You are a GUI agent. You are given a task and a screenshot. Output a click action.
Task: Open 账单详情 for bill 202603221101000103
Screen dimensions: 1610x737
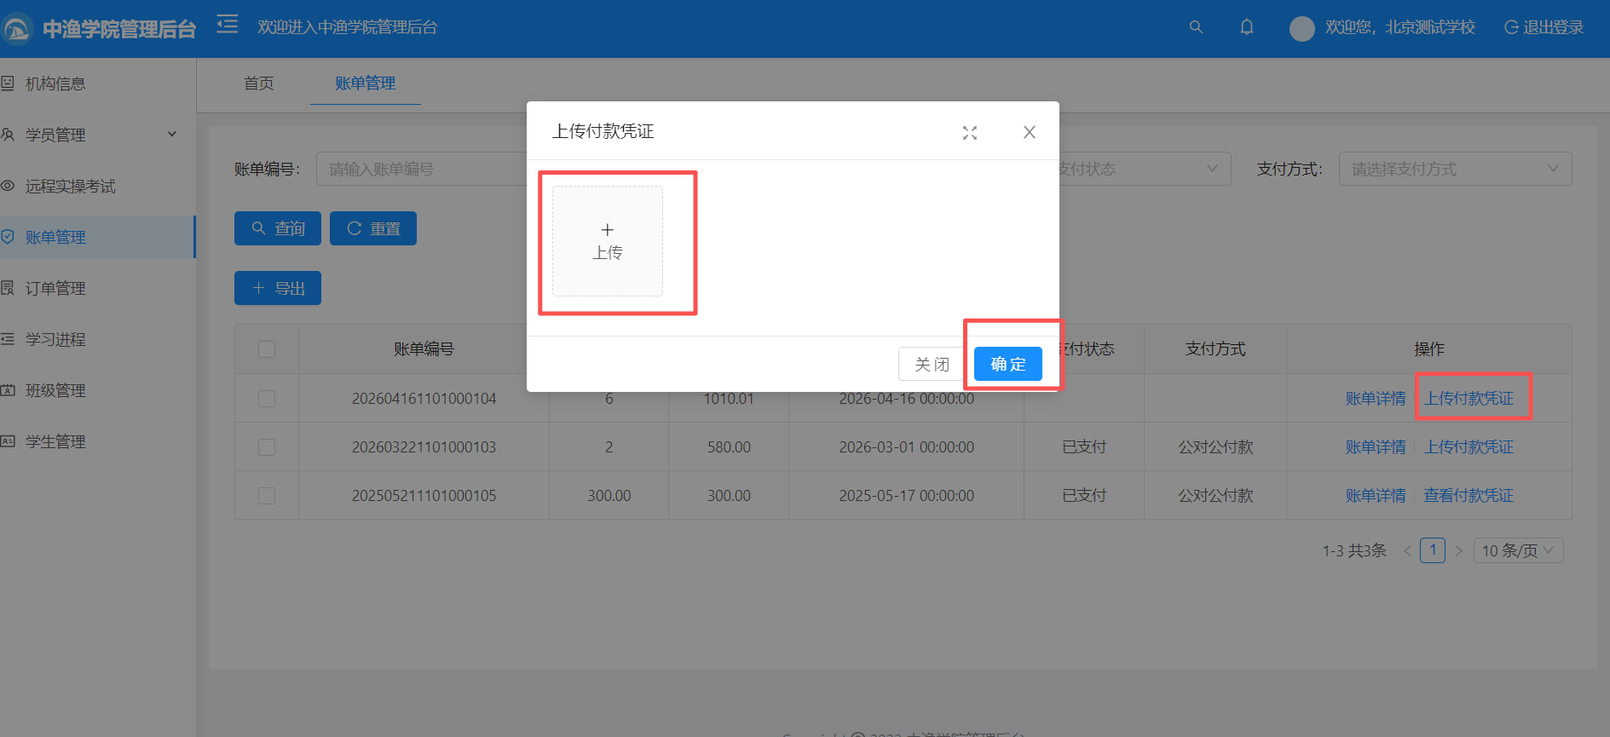coord(1376,447)
